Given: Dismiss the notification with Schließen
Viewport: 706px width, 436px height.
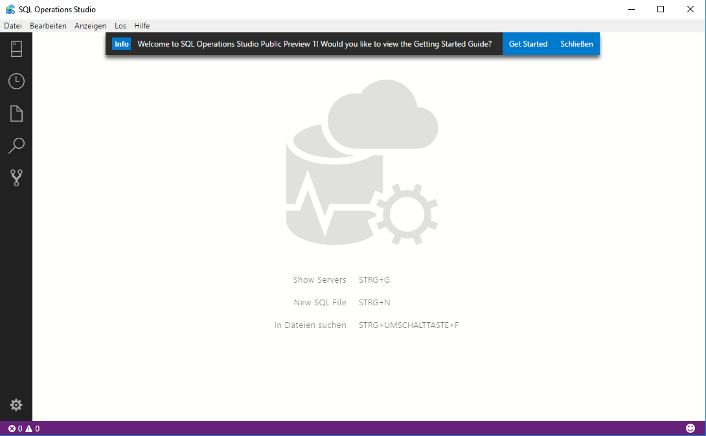Looking at the screenshot, I should (x=576, y=43).
